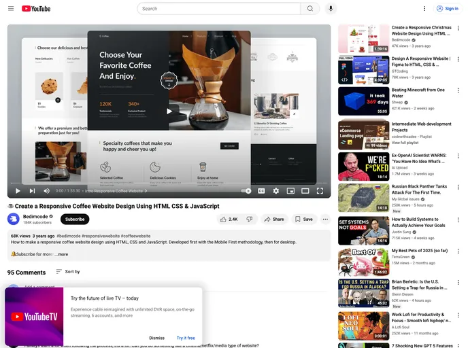Click Try it free for YouTube TV

tap(186, 338)
